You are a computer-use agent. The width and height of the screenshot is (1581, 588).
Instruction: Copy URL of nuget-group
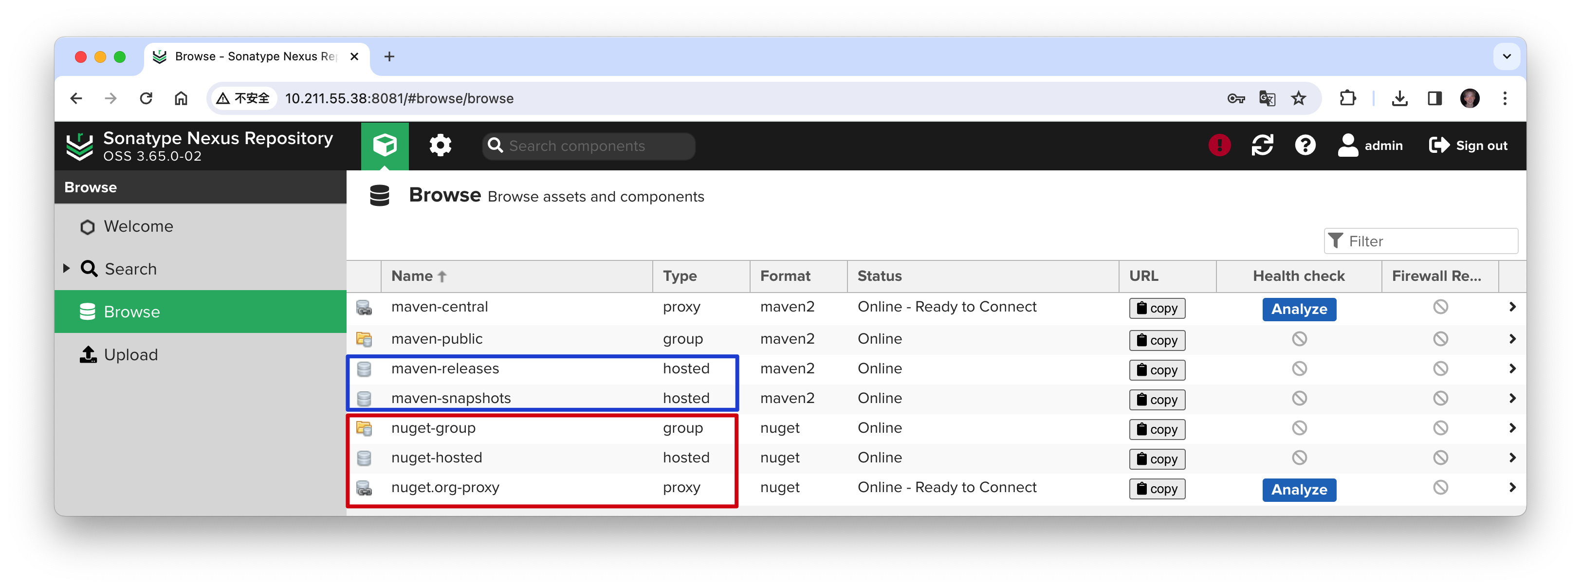(x=1157, y=429)
